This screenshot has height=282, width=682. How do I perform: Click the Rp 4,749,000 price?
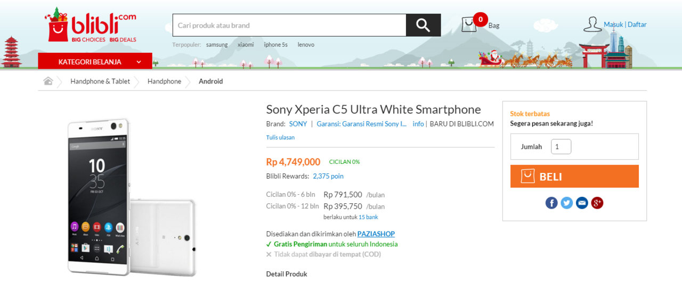(293, 162)
